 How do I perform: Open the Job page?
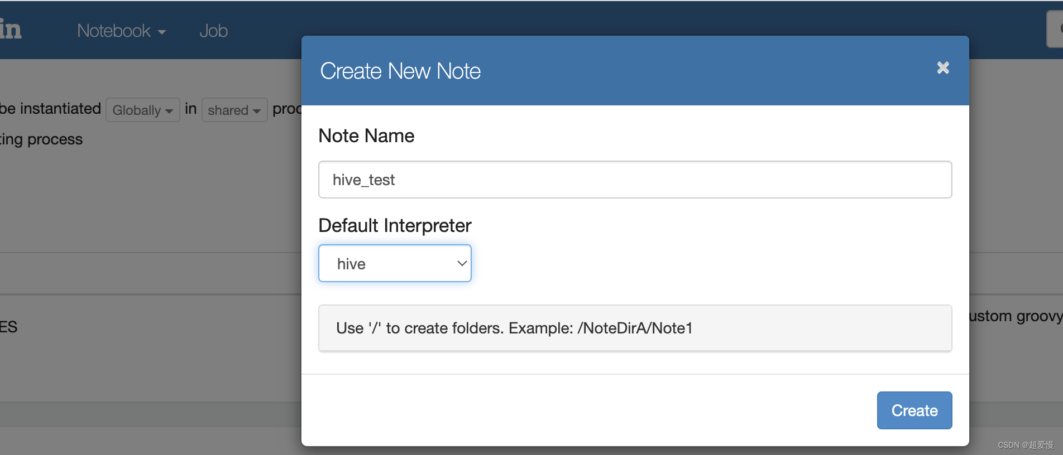(213, 31)
